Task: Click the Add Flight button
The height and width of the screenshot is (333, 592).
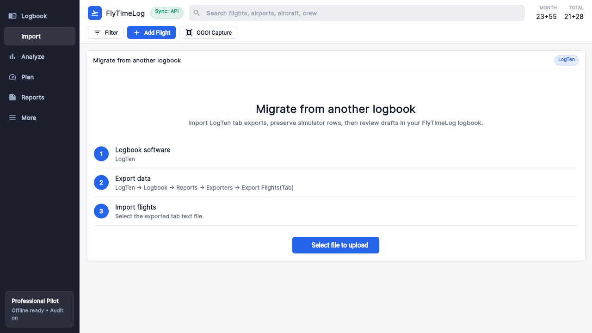Action: (151, 32)
